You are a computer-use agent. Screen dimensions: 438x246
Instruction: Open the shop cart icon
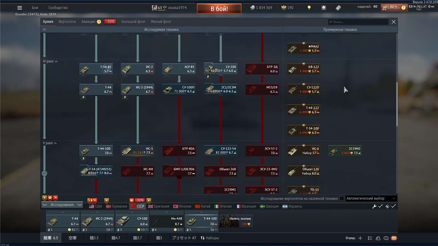click(x=385, y=7)
